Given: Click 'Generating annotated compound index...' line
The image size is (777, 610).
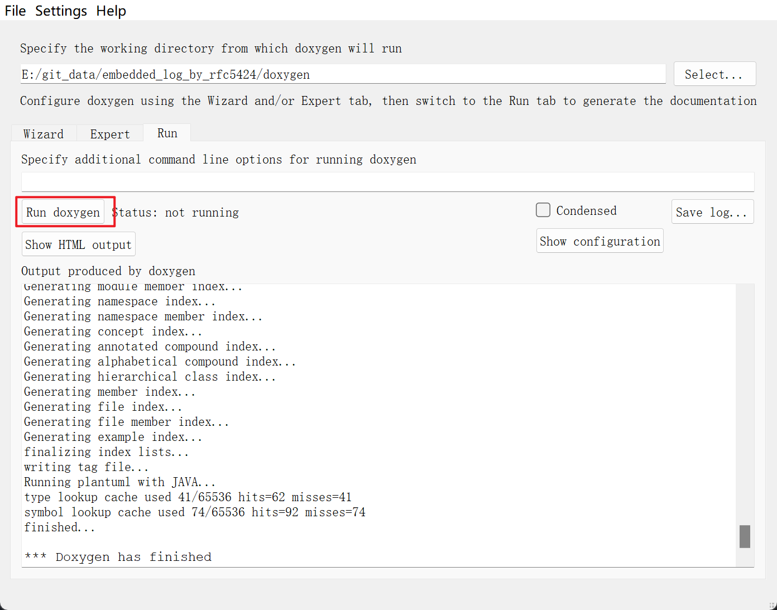Looking at the screenshot, I should click(x=150, y=347).
